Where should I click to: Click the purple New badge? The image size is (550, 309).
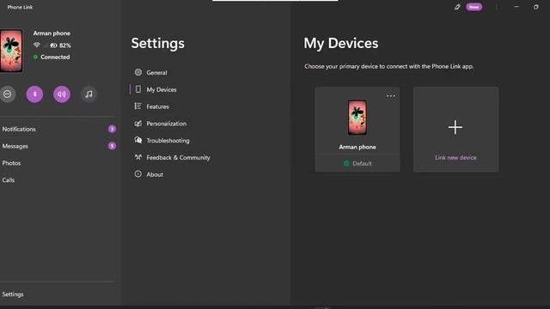coord(474,7)
